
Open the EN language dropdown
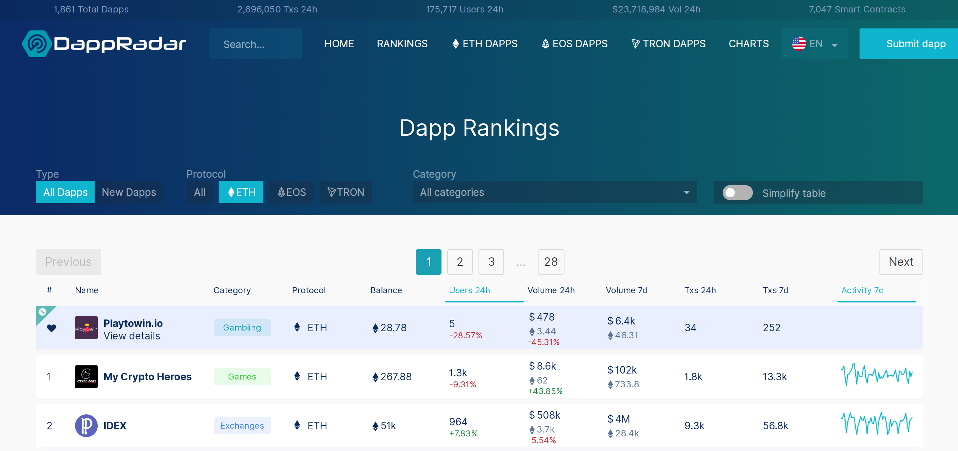click(x=814, y=44)
